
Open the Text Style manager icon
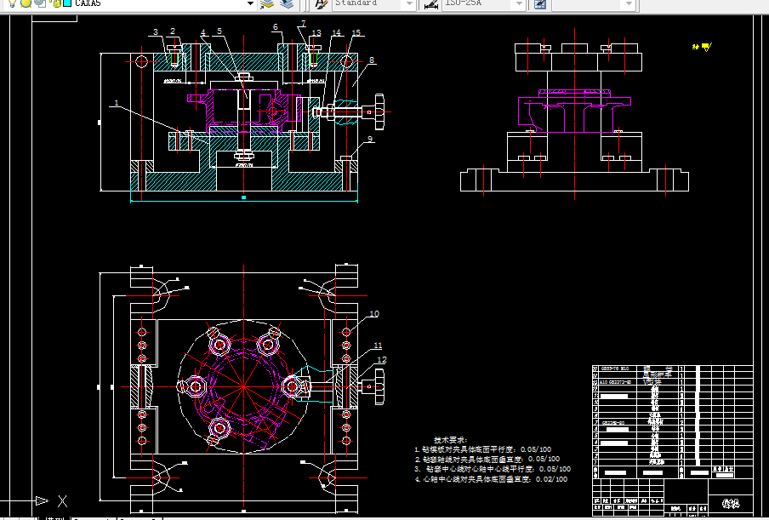(x=321, y=3)
